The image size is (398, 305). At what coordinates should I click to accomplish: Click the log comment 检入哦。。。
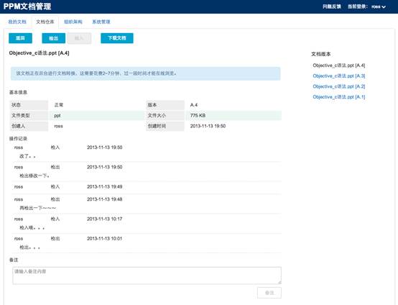pos(32,228)
